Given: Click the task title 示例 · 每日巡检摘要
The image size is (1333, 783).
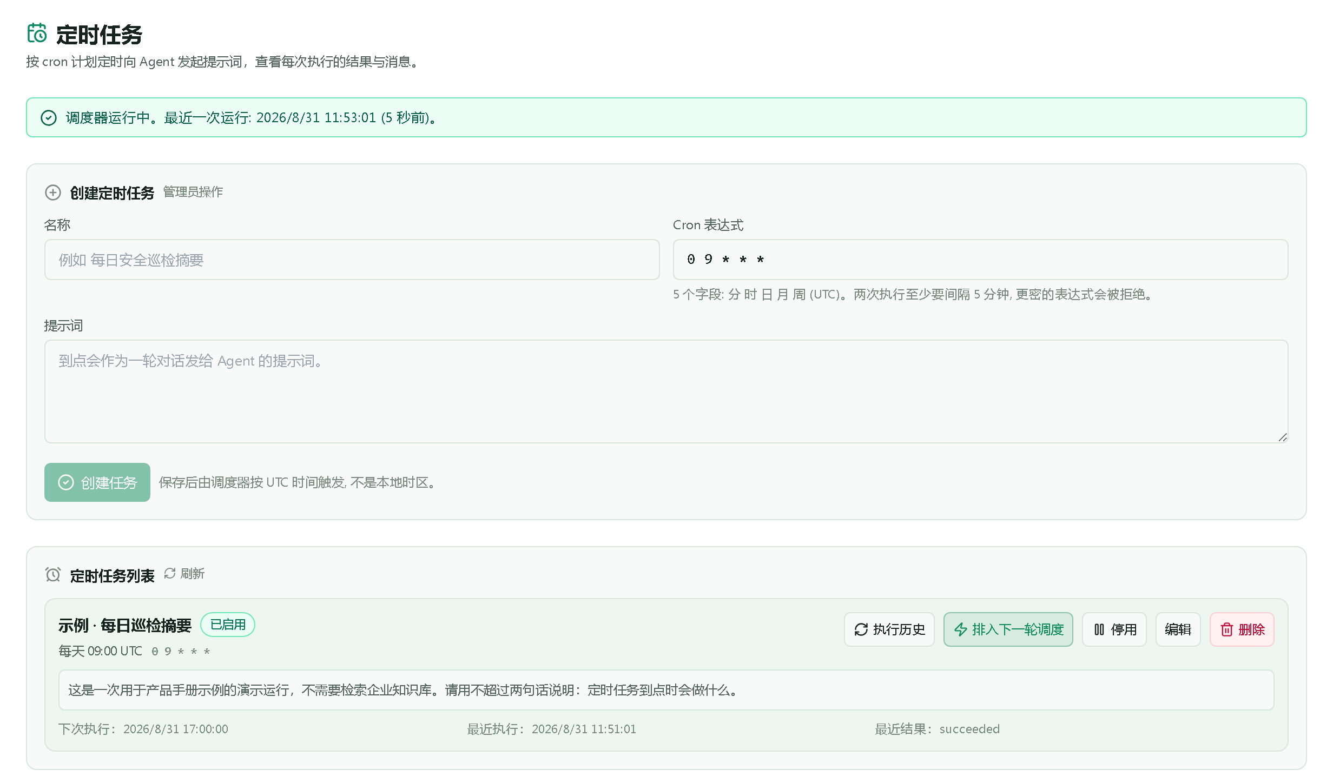Looking at the screenshot, I should tap(125, 626).
